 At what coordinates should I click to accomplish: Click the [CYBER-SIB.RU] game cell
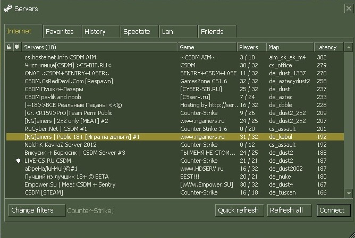pyautogui.click(x=201, y=89)
